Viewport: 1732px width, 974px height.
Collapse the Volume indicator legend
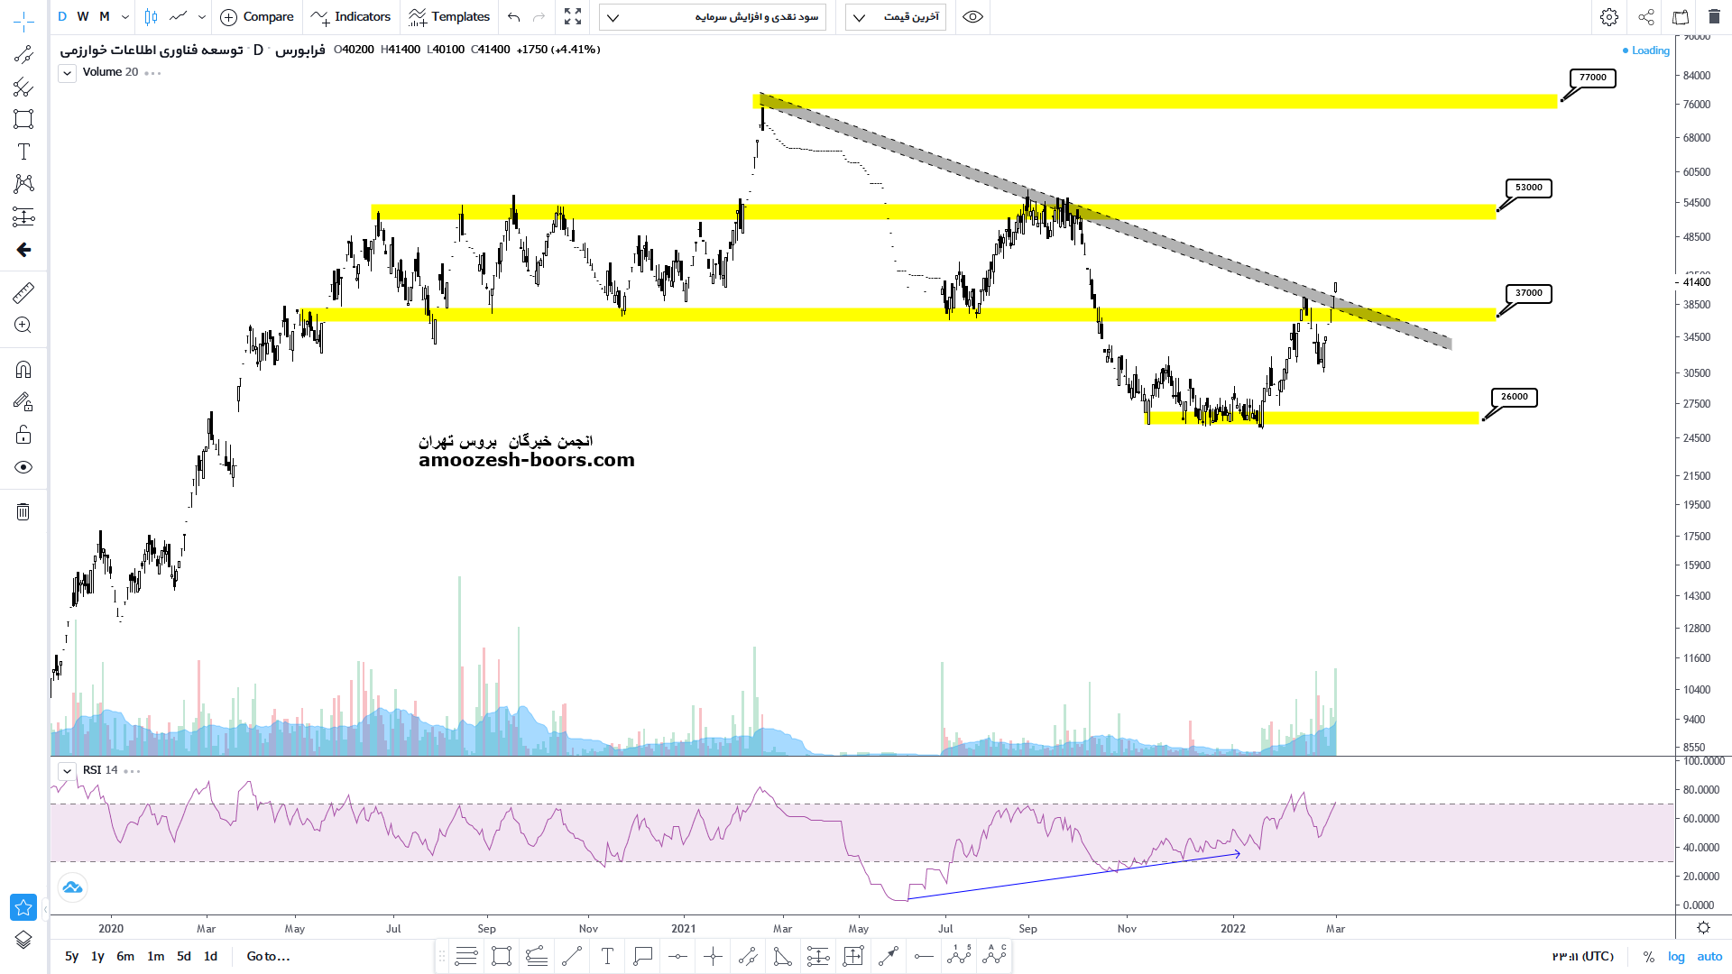(68, 73)
